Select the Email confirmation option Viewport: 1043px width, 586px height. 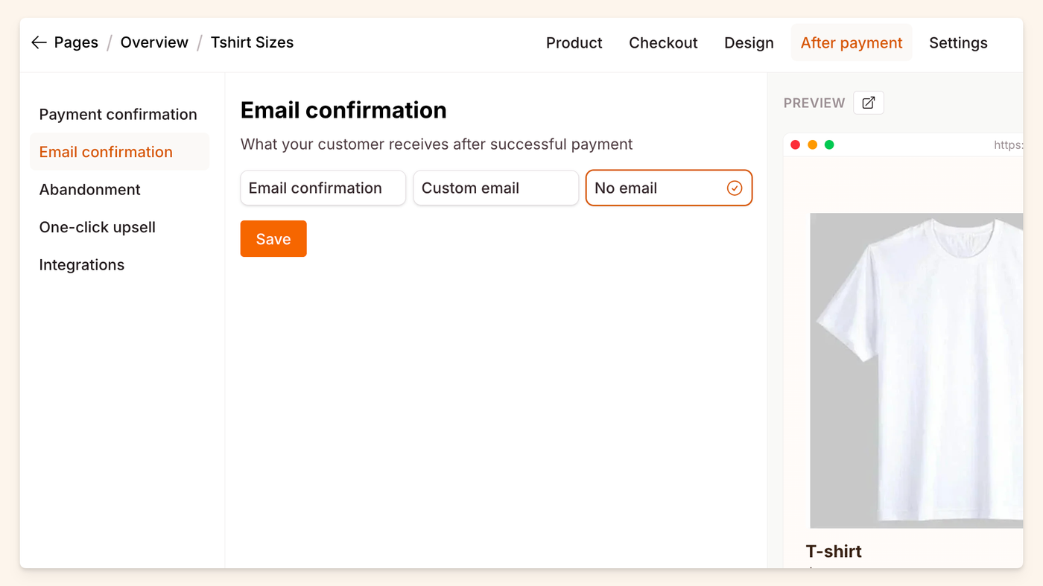323,188
